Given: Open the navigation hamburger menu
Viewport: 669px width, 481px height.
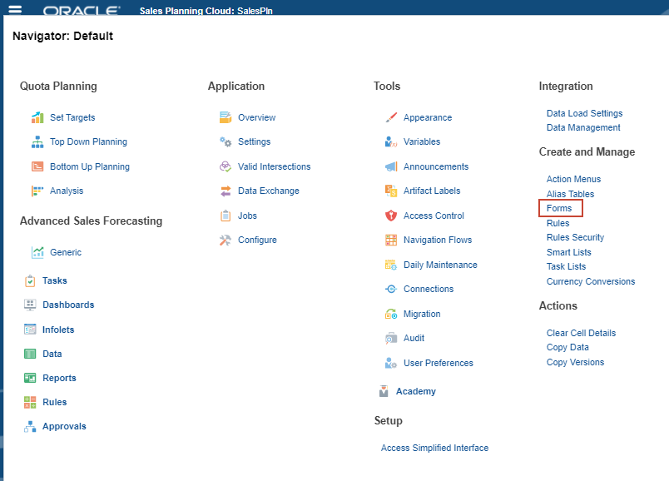Looking at the screenshot, I should click(14, 9).
